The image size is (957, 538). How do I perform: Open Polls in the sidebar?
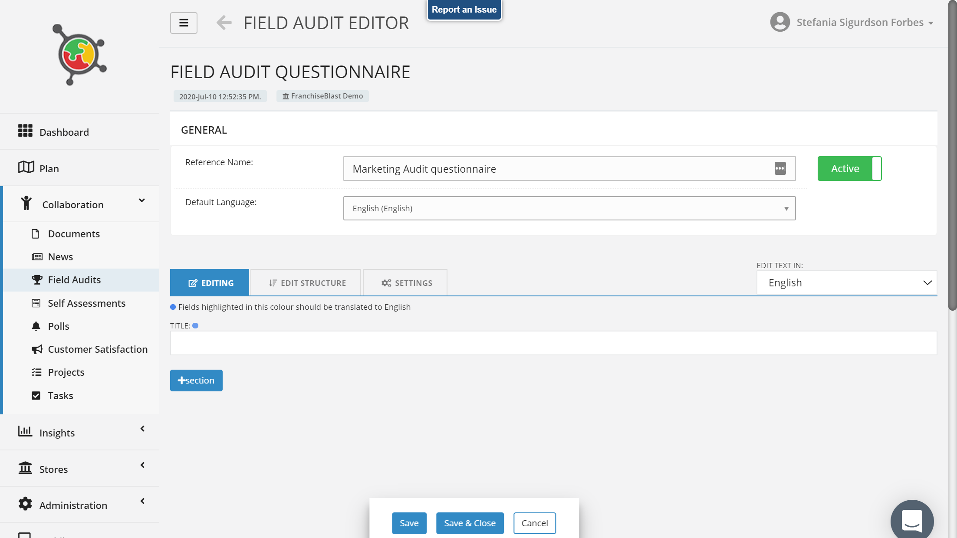tap(59, 326)
